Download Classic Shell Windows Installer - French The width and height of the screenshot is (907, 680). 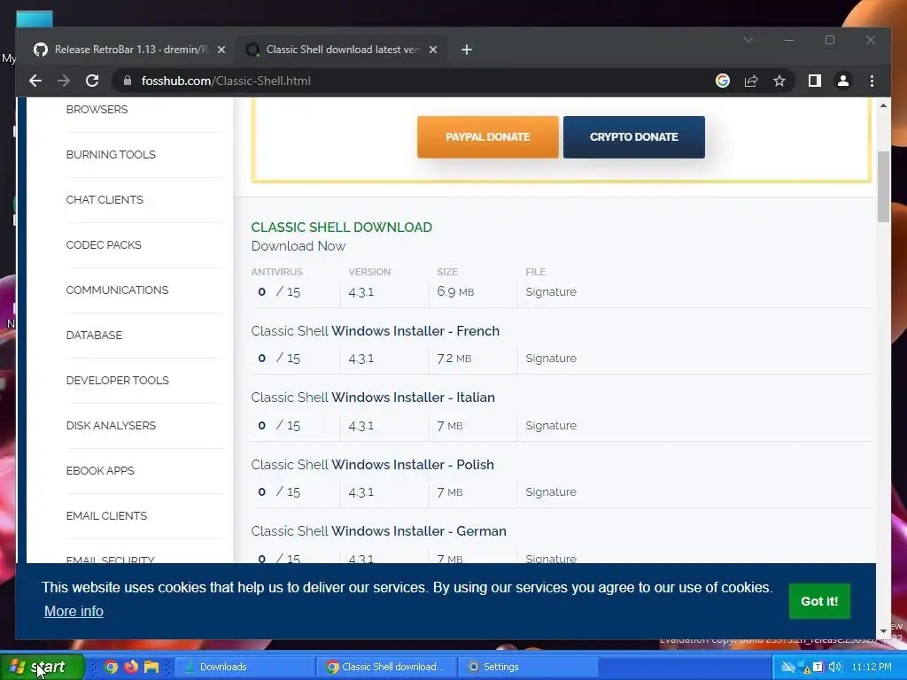click(x=375, y=331)
